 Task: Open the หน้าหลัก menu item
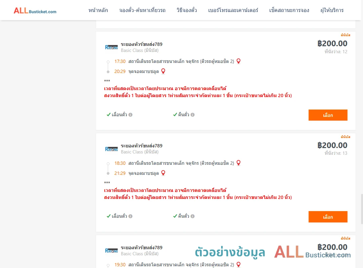click(x=98, y=10)
